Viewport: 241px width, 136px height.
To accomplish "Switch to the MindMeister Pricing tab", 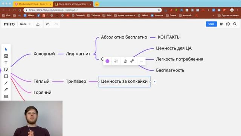I will coord(33,4).
